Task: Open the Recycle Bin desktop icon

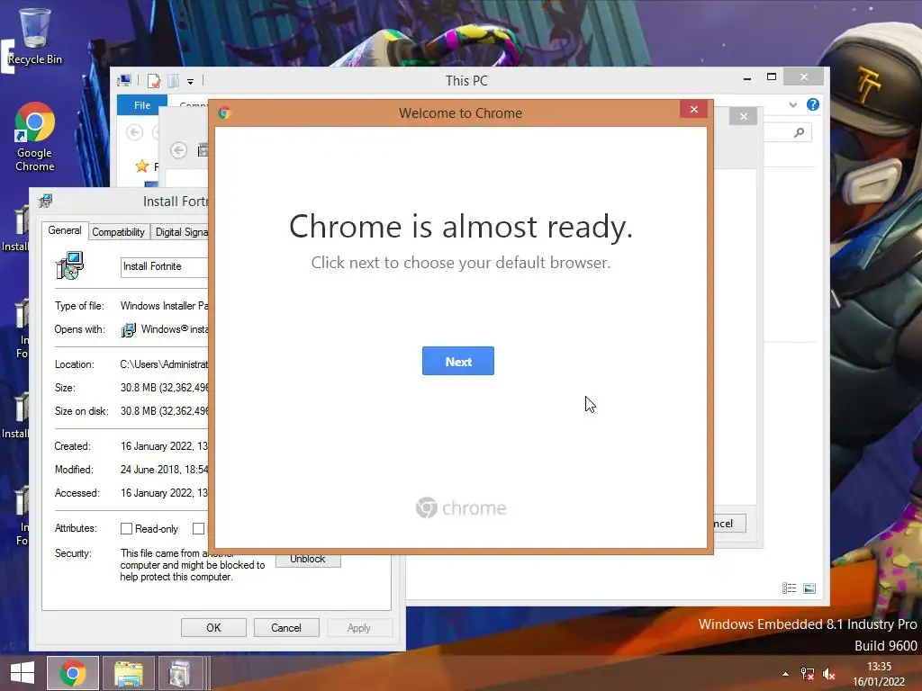Action: tap(35, 35)
